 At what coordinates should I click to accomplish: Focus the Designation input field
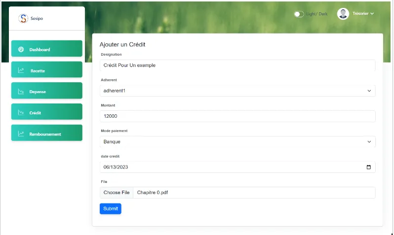pyautogui.click(x=237, y=65)
